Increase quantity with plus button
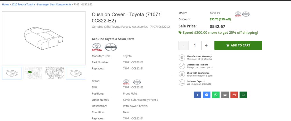 206,45
